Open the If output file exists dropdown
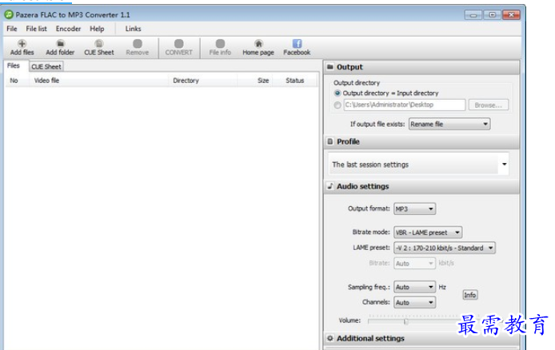 (449, 124)
